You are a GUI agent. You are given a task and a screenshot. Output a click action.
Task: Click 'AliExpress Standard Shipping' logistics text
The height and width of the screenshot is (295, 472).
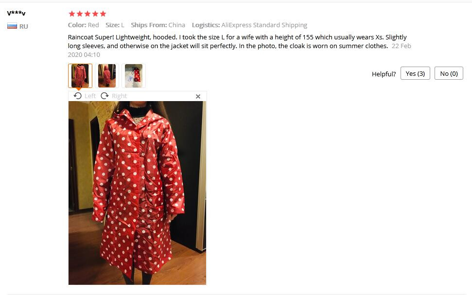click(264, 25)
